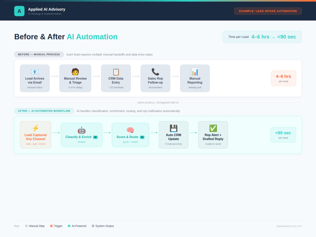This screenshot has height=237, width=316.
Task: Click the "2–4 hr delay" caption
Action: 75,88
